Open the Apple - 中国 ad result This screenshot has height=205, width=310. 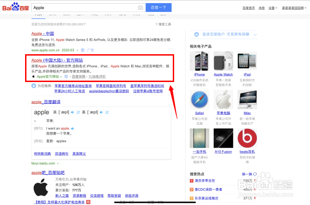[x=43, y=33]
